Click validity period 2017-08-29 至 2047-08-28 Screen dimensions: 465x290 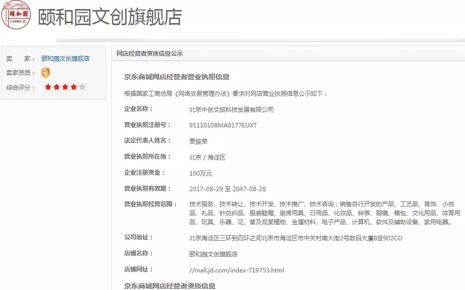point(227,189)
